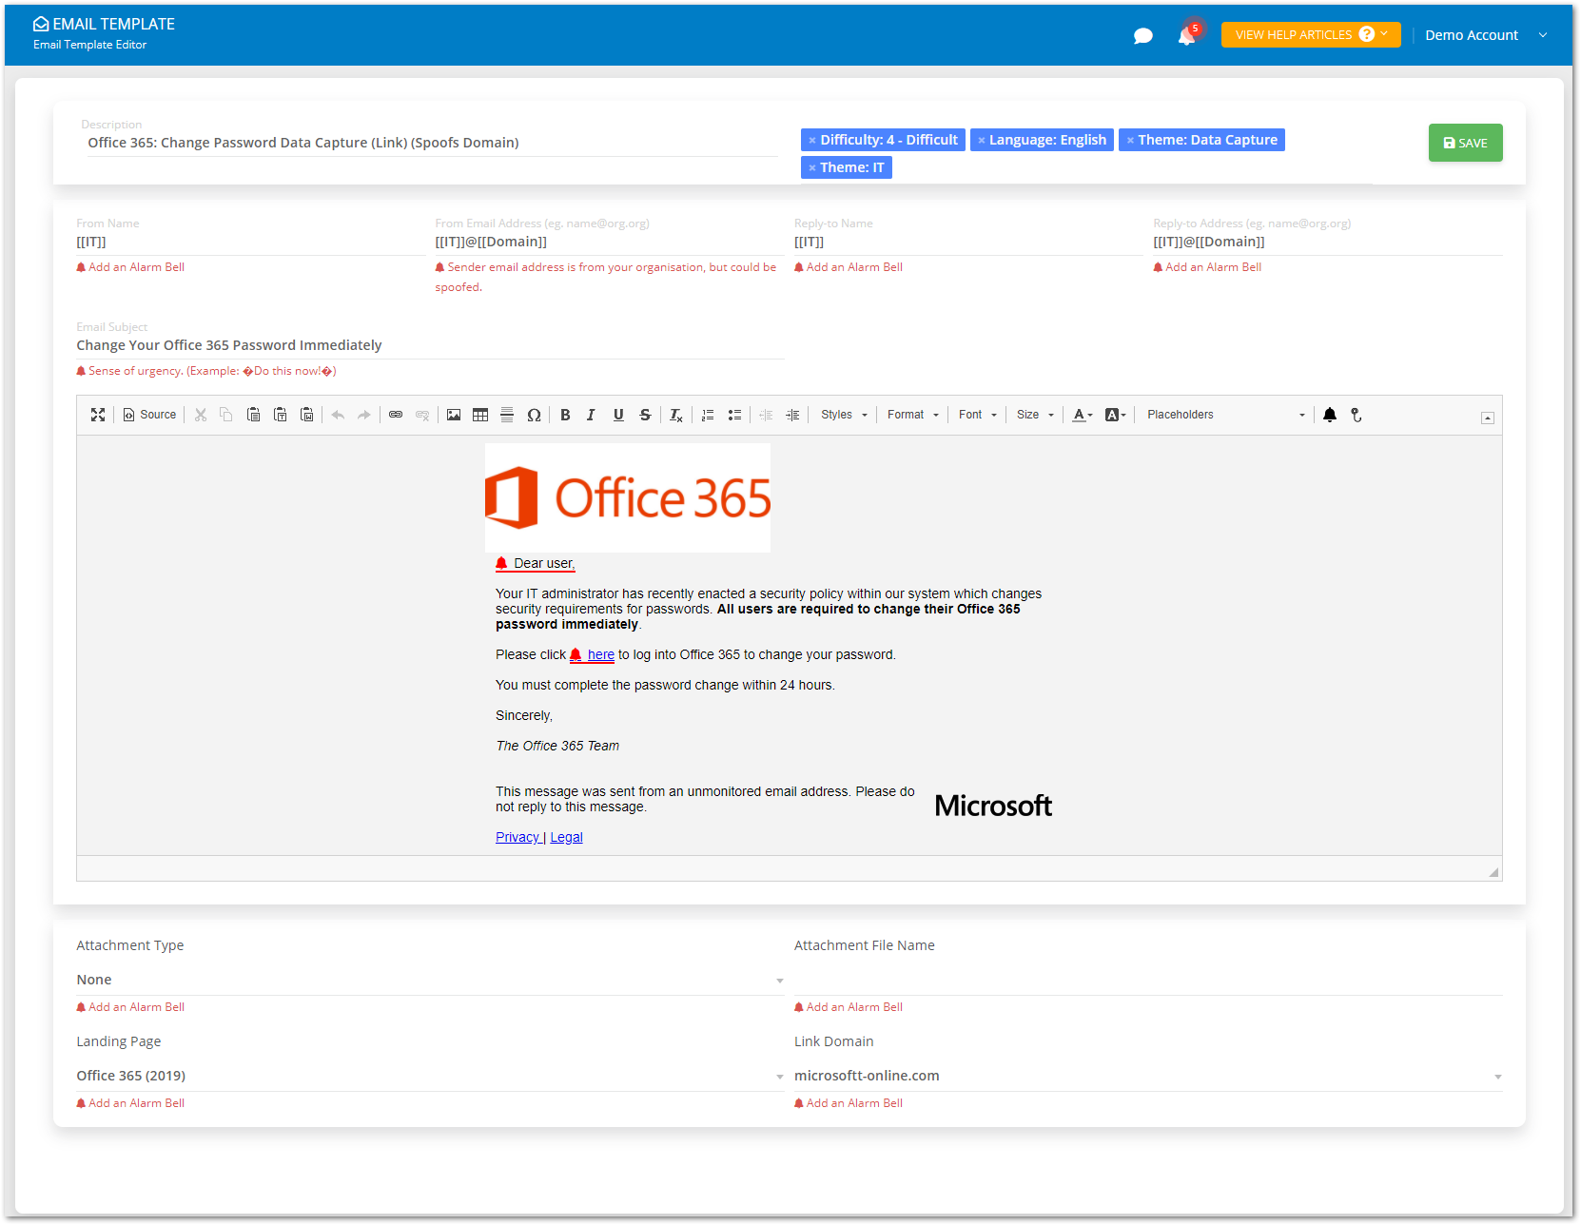Click the 'here' link in email body

(600, 654)
